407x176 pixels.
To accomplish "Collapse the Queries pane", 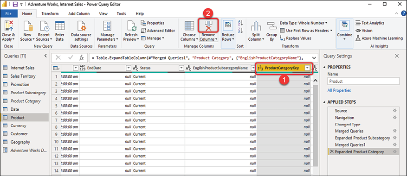I will (x=45, y=56).
